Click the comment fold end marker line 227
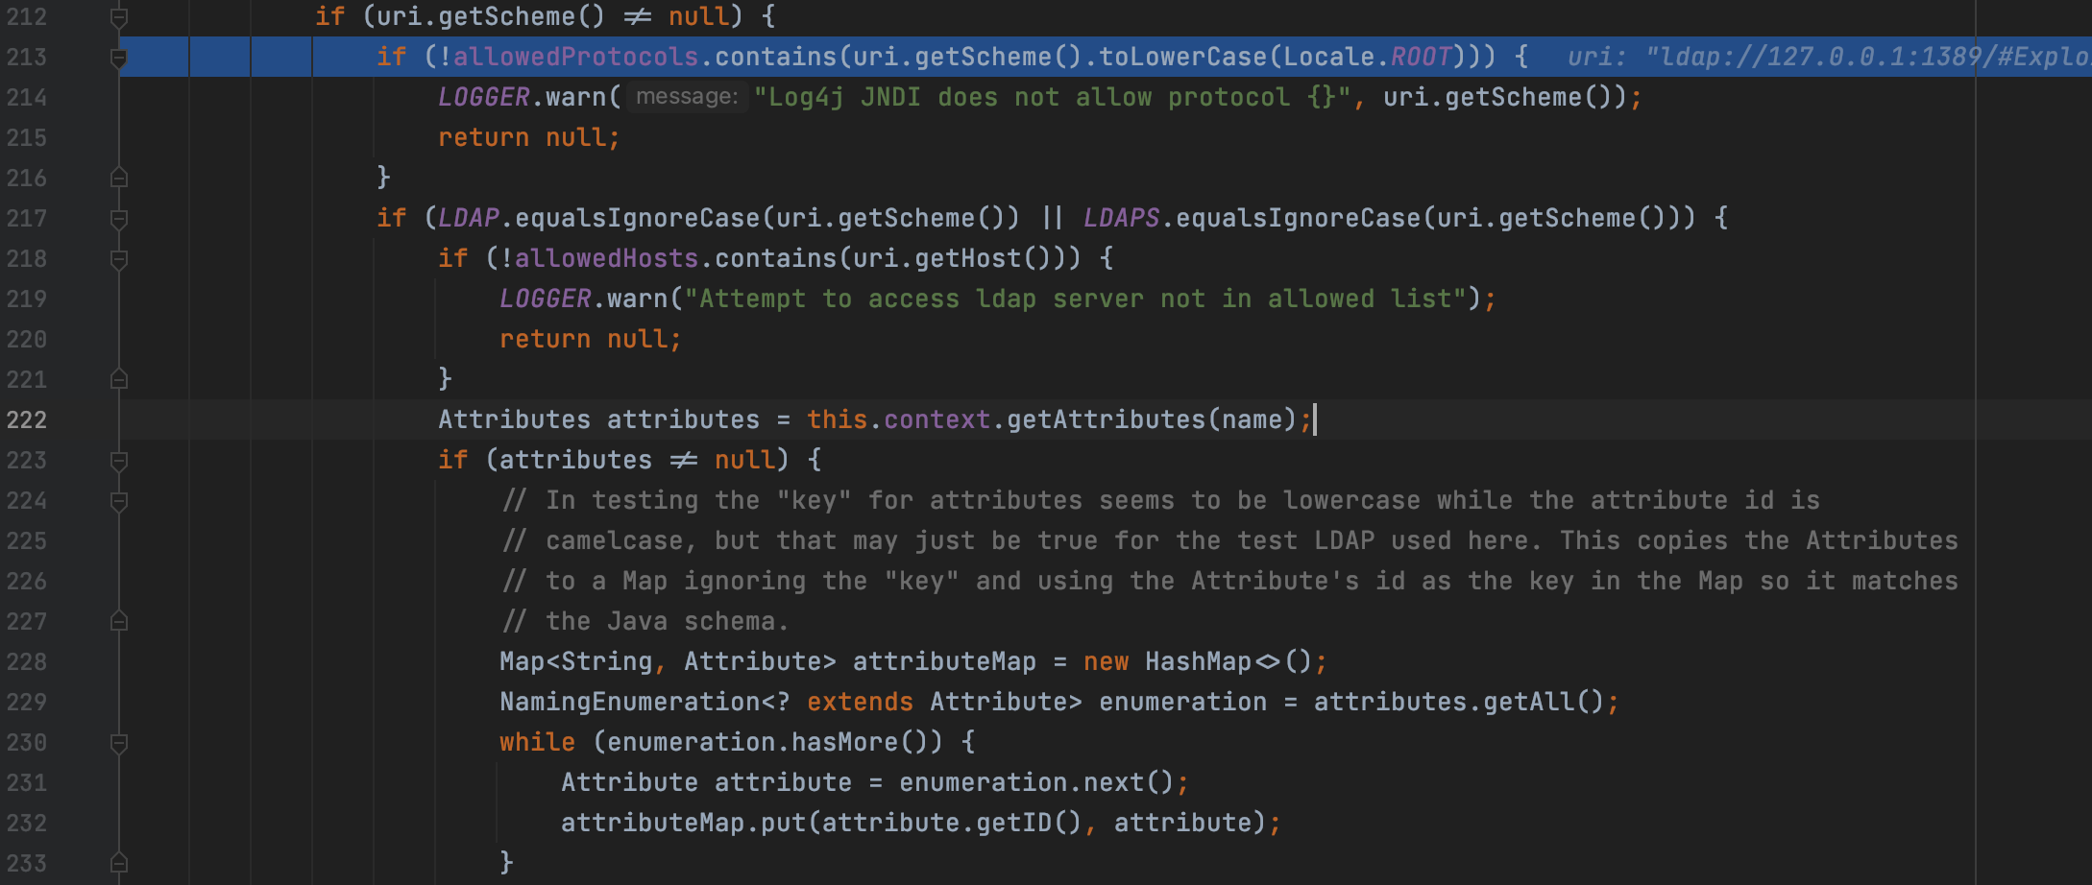Viewport: 2092px width, 885px height. click(119, 621)
